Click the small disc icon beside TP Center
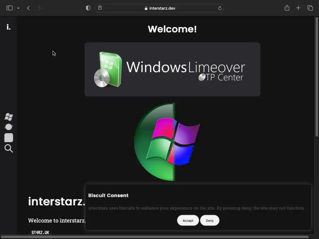 pyautogui.click(x=202, y=77)
